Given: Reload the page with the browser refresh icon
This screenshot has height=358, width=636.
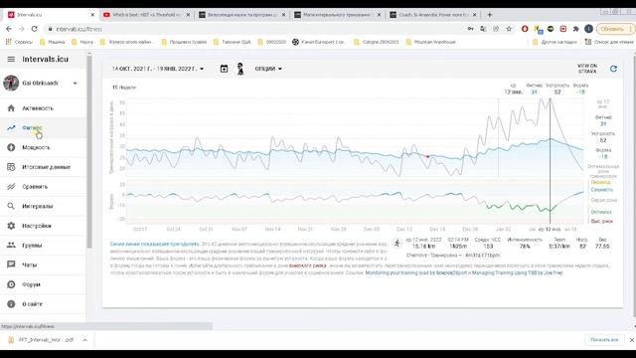Looking at the screenshot, I should [x=34, y=29].
